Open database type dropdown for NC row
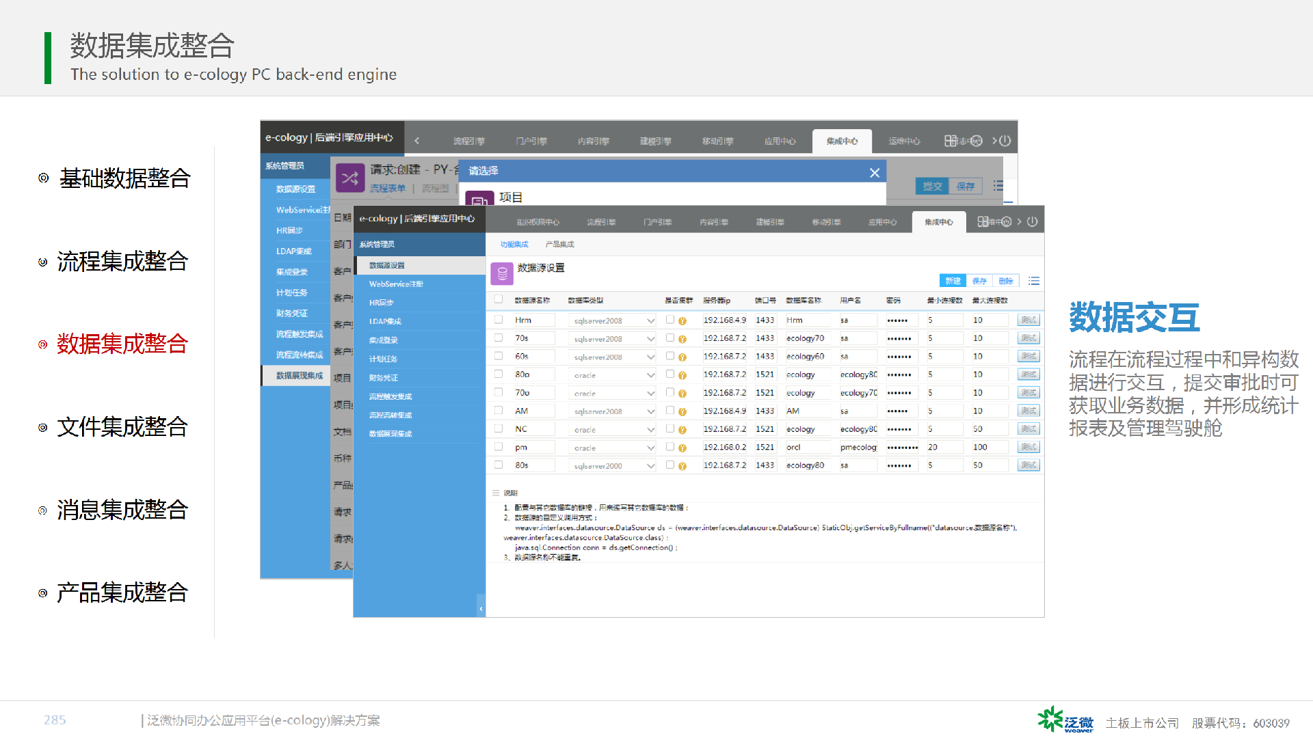Screen dimensions: 1313x738 (613, 429)
